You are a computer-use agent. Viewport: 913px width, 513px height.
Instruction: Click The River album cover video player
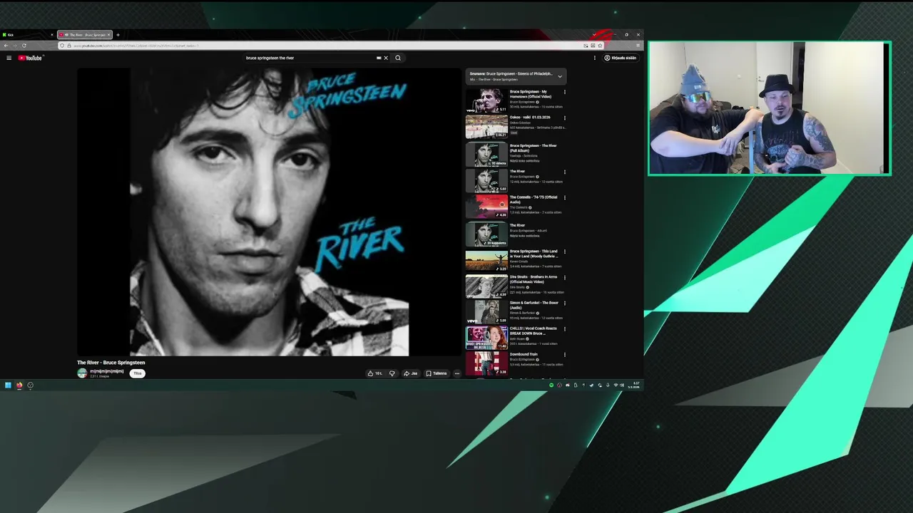[270, 212]
